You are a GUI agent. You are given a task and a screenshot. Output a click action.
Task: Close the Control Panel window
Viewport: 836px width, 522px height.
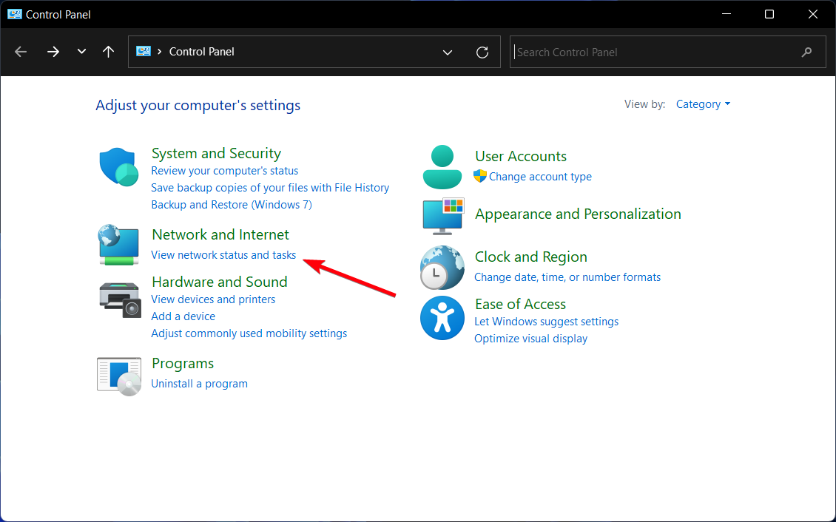pyautogui.click(x=812, y=14)
